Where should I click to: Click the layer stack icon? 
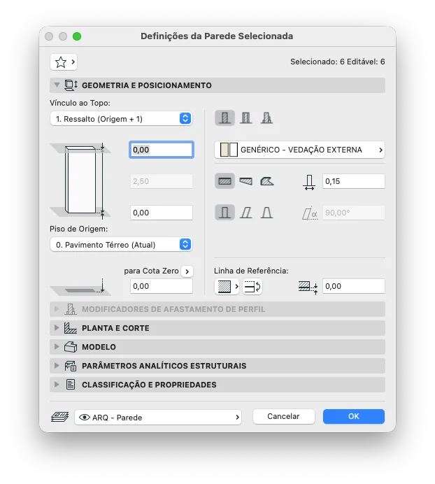[x=60, y=417]
